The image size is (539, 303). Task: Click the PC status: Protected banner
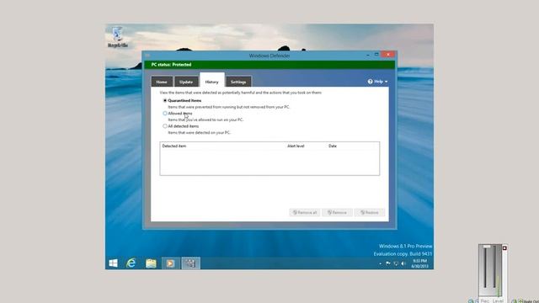[269, 65]
